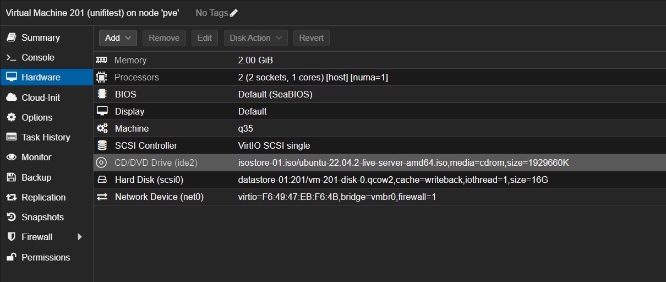The image size is (666, 282).
Task: Open the Add hardware dropdown
Action: click(x=118, y=38)
